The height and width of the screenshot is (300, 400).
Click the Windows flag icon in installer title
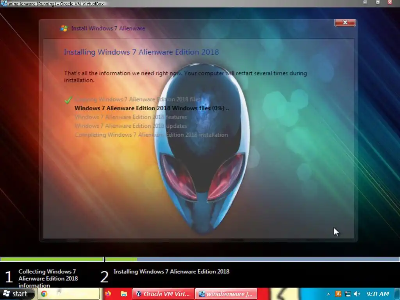64,28
